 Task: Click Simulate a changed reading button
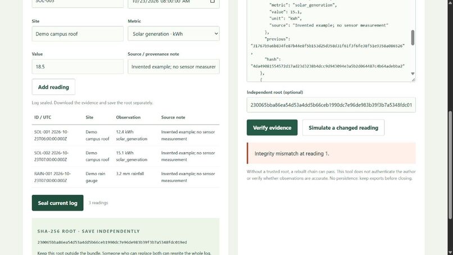tap(343, 128)
